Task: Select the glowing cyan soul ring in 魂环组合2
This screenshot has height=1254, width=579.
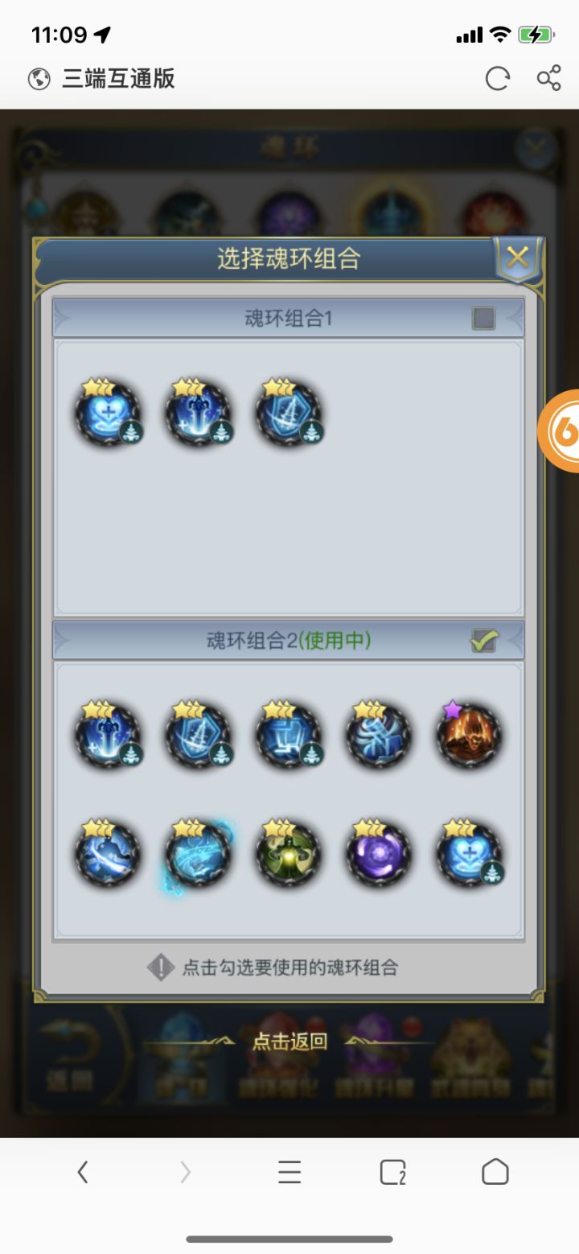Action: (197, 853)
